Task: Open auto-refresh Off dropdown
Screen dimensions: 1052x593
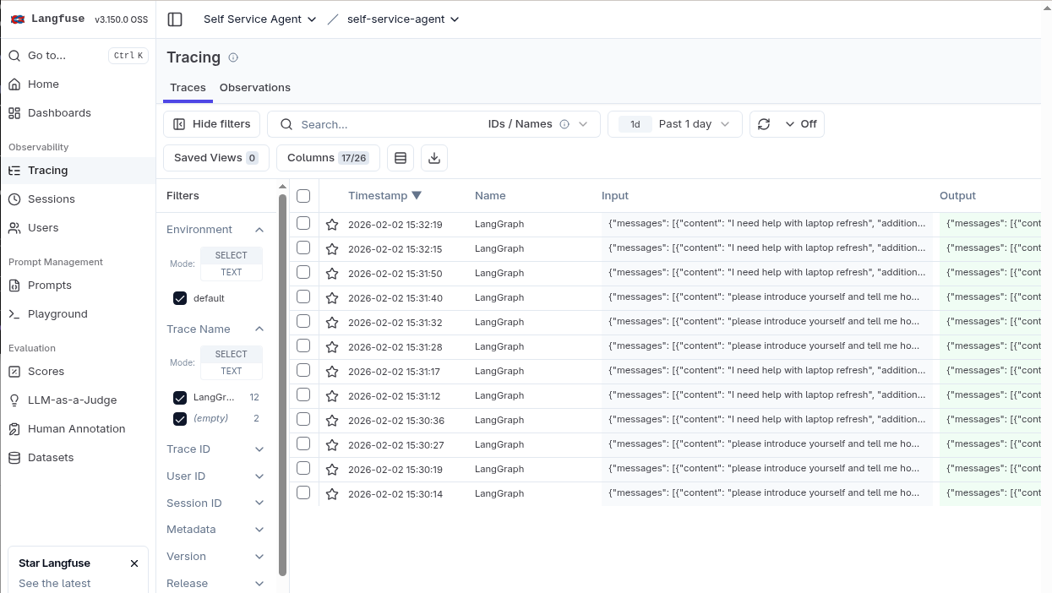Action: click(x=801, y=124)
